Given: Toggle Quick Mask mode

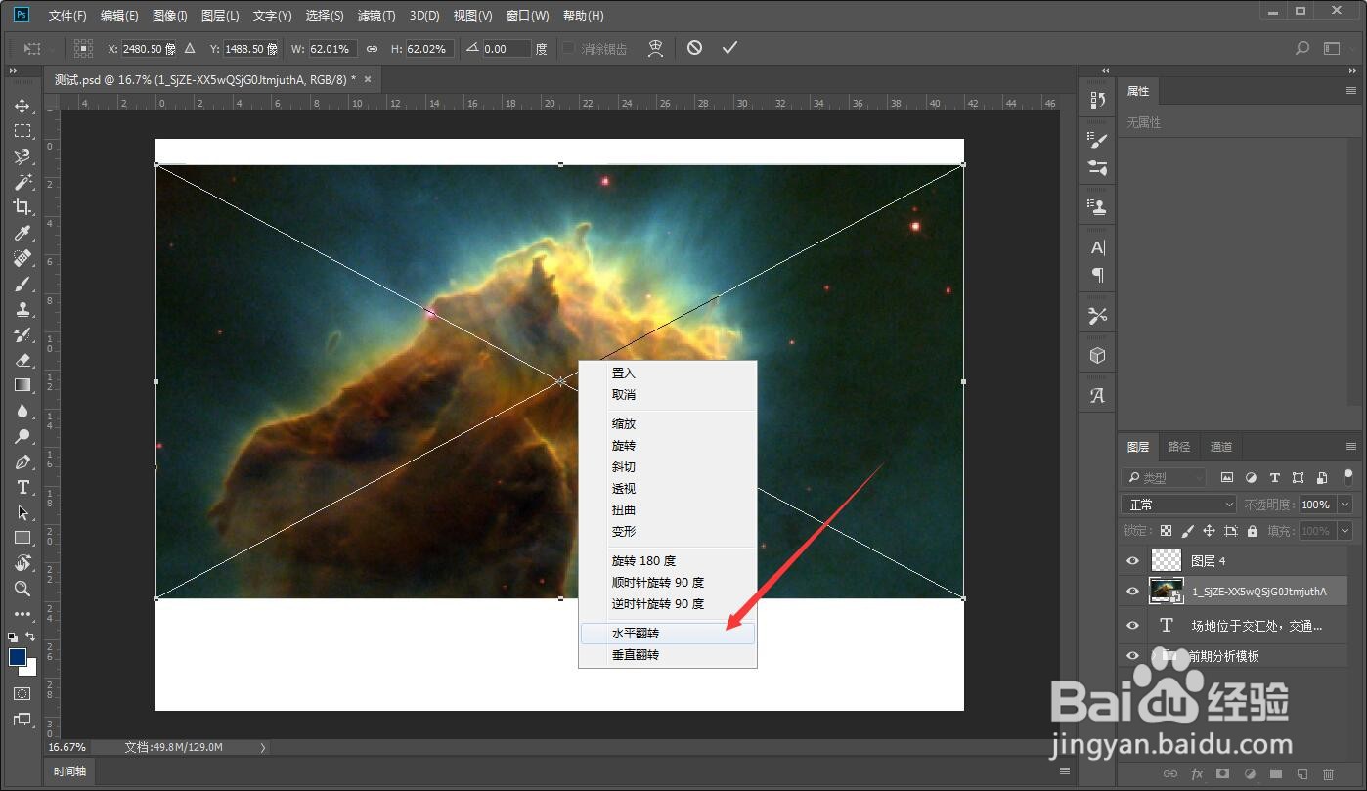Looking at the screenshot, I should 22,693.
